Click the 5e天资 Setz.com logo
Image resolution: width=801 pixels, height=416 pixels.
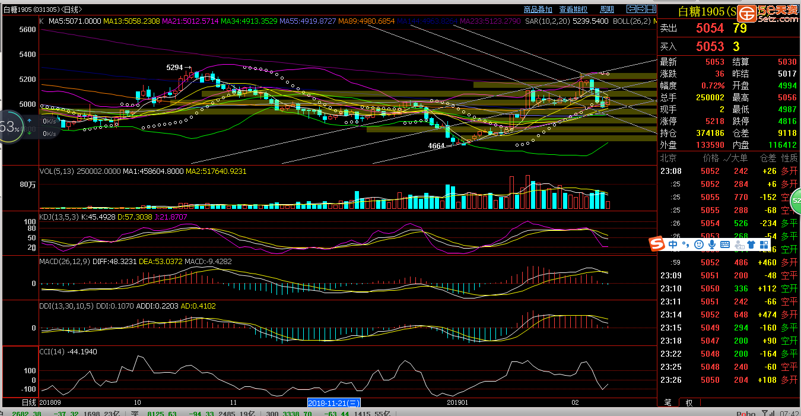769,12
